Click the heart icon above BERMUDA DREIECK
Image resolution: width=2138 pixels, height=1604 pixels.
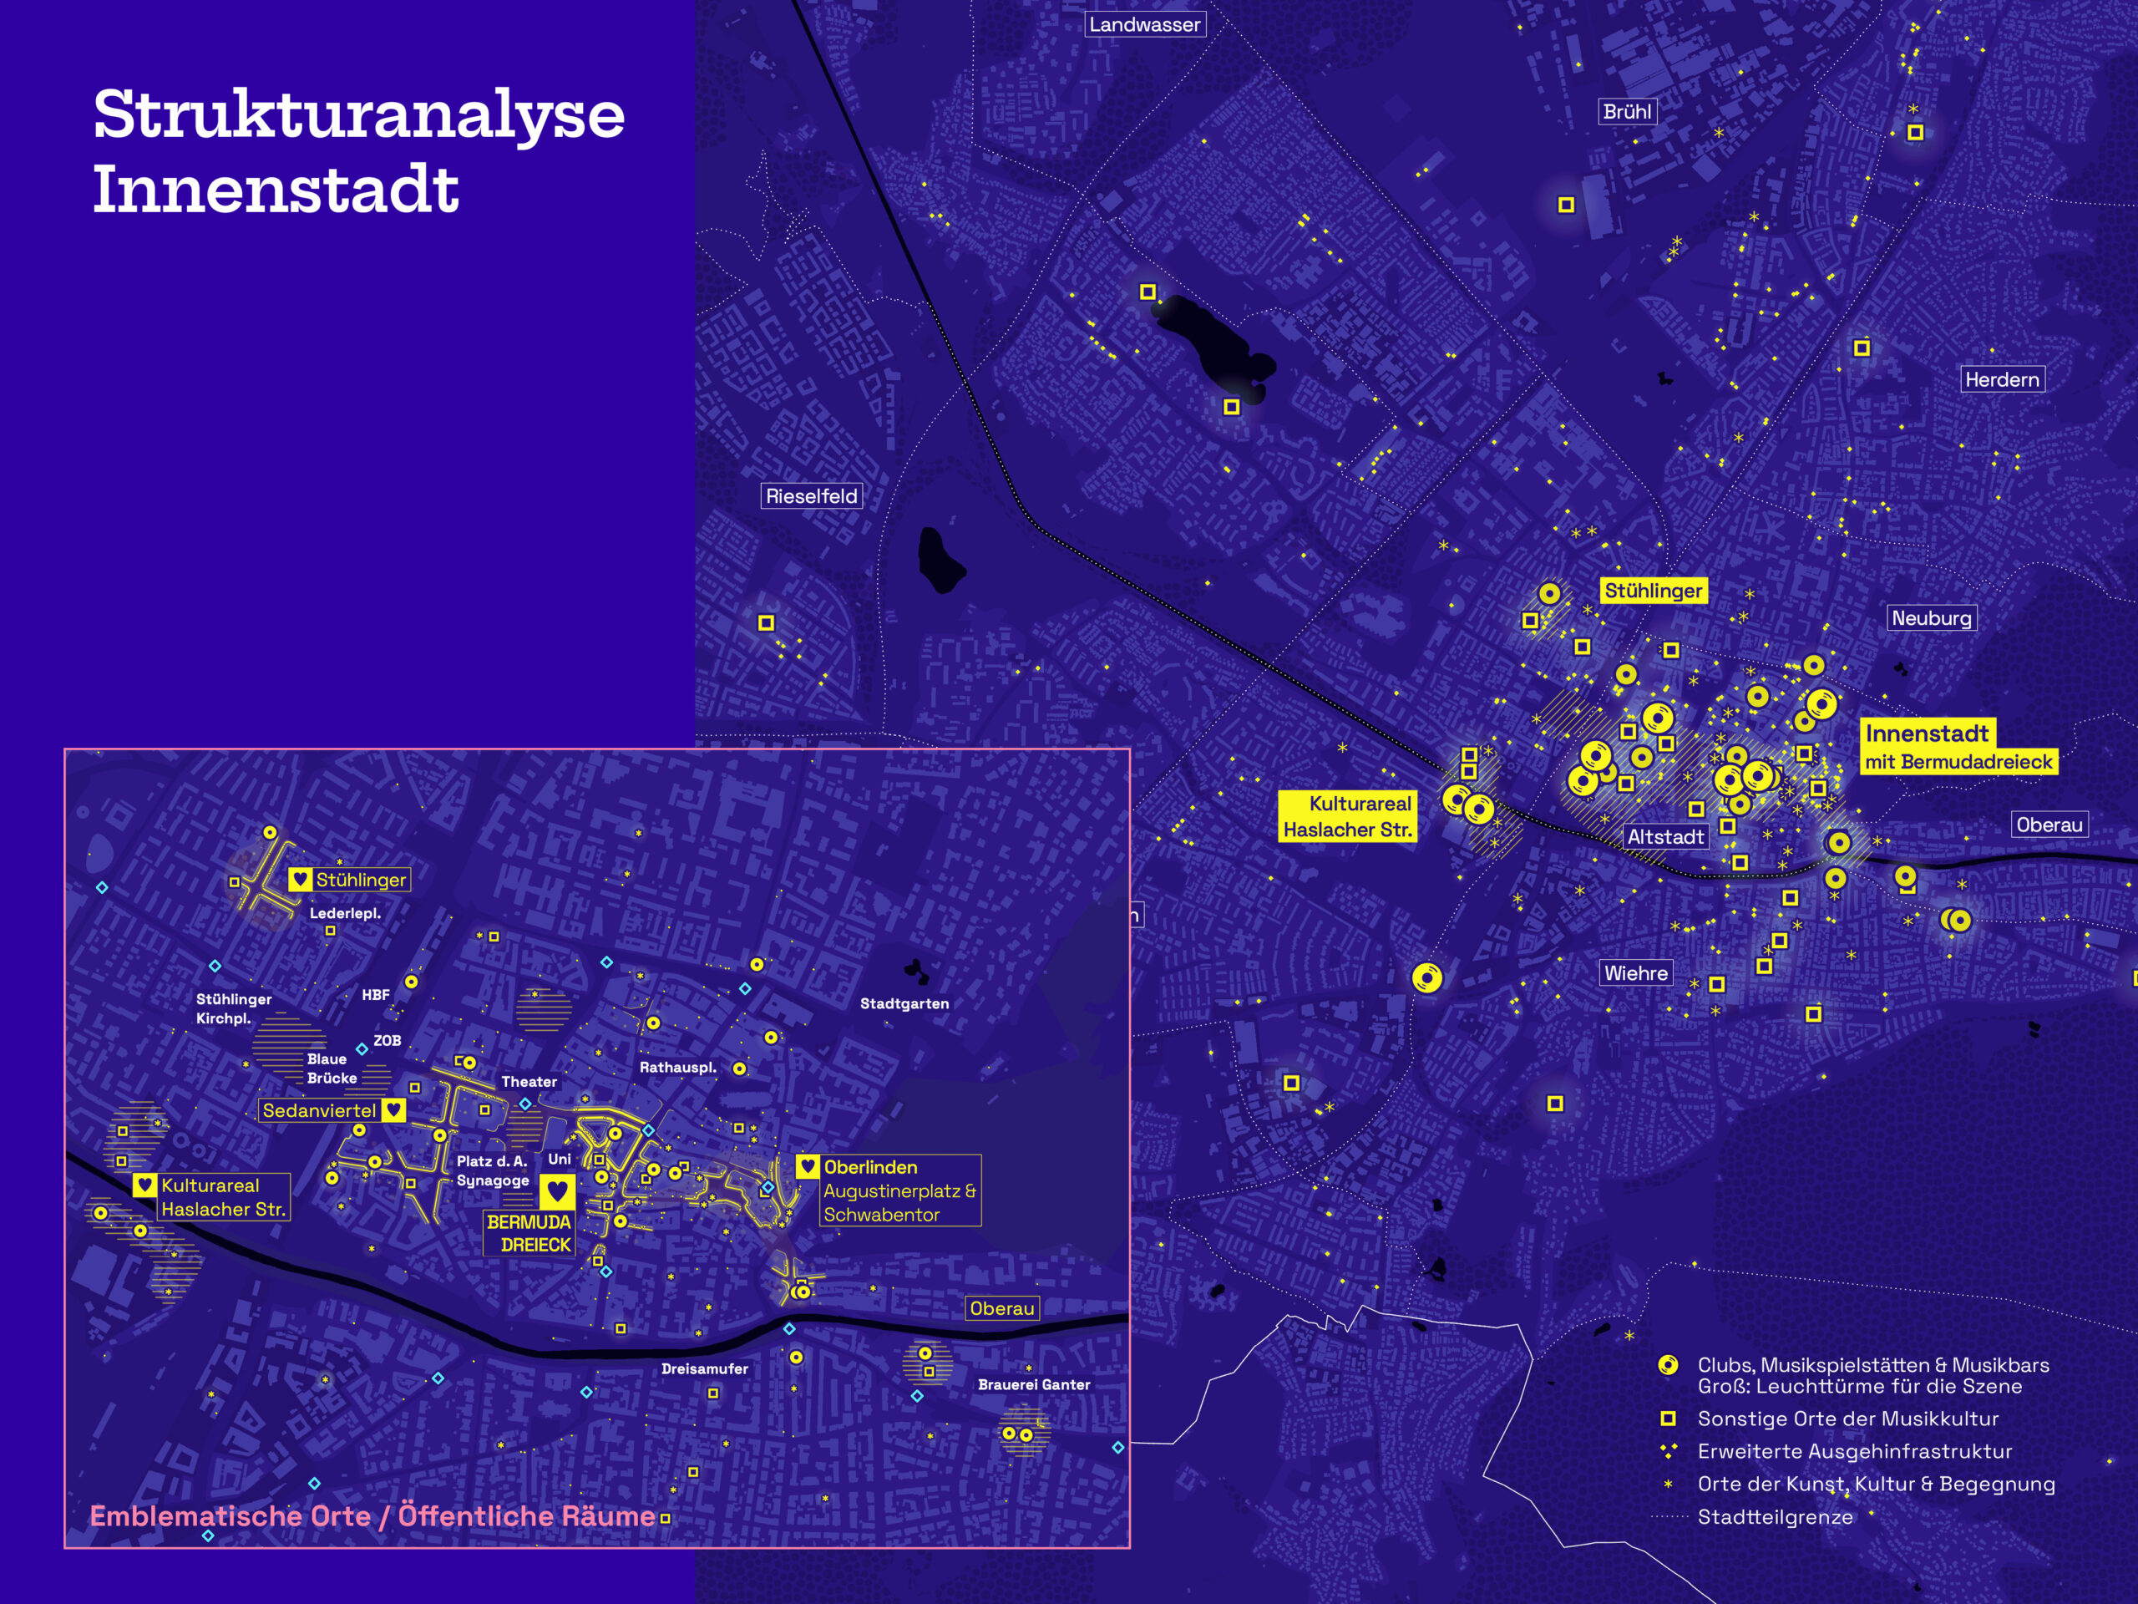click(557, 1191)
